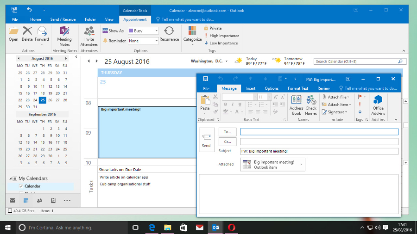Mark appointment as High Importance
This screenshot has height=234, width=417.
(x=221, y=36)
